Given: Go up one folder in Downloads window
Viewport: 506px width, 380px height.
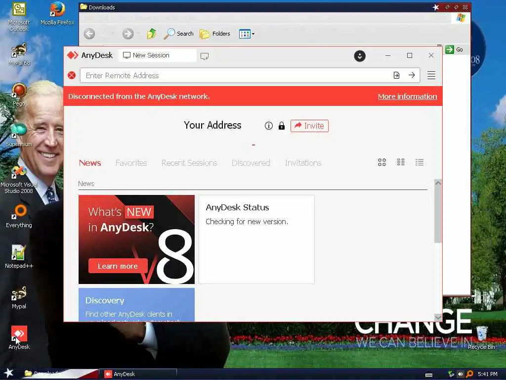Looking at the screenshot, I should pyautogui.click(x=152, y=34).
